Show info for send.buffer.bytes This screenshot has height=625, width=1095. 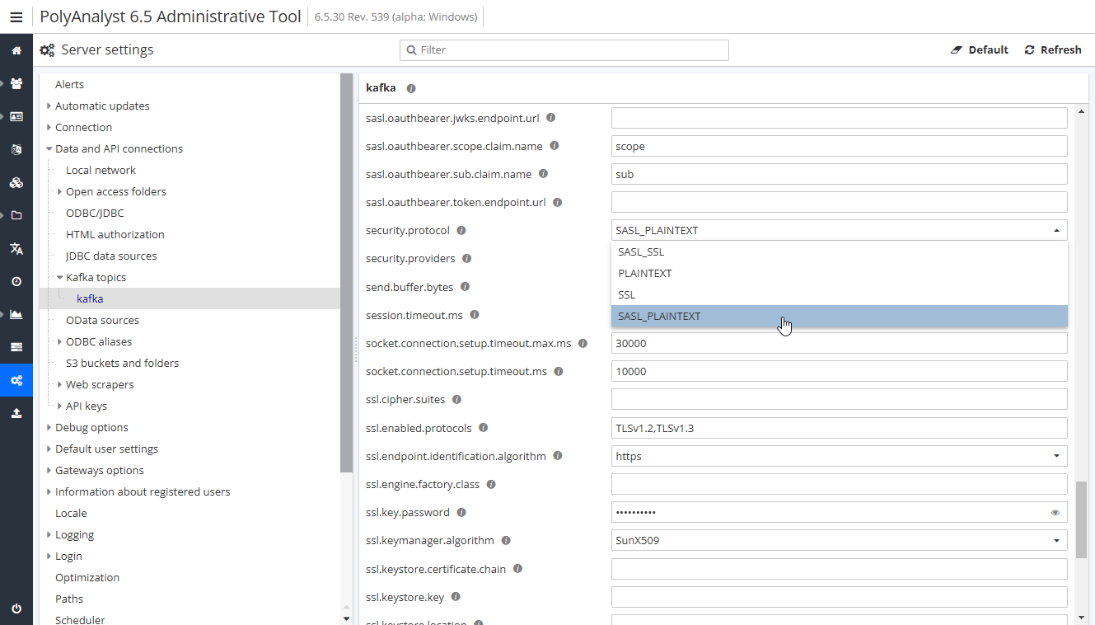(465, 287)
